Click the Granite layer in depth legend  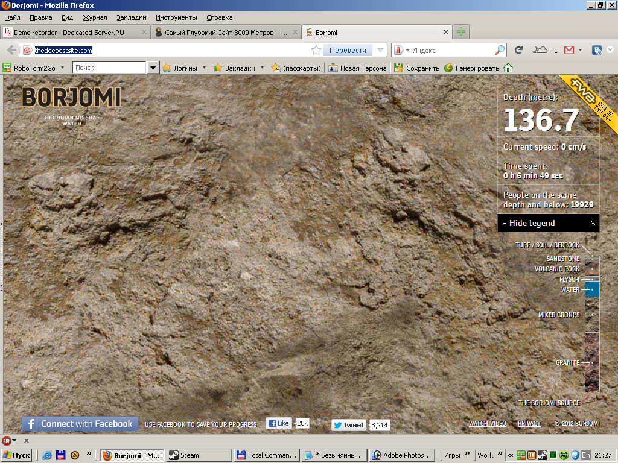592,362
